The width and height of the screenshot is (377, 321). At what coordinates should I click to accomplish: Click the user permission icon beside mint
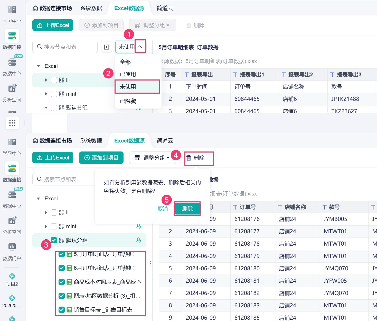[139, 226]
